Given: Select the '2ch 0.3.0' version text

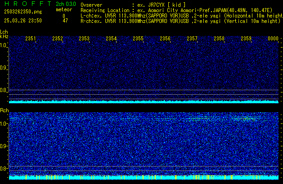Looking at the screenshot, I should tap(66, 4).
